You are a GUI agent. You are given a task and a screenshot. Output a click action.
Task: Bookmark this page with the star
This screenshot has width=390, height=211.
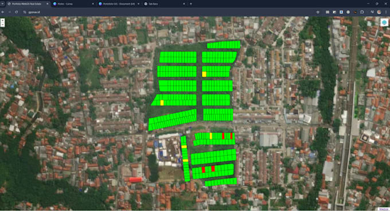point(318,12)
